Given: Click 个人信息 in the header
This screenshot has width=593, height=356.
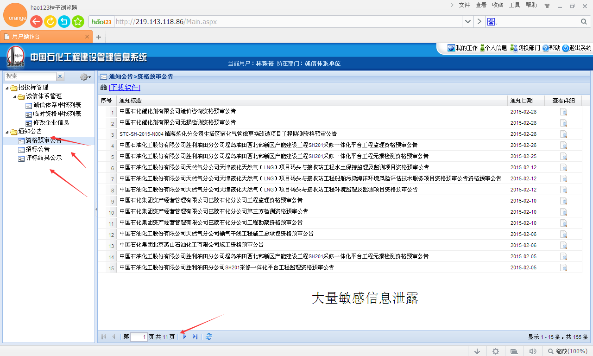Looking at the screenshot, I should (x=493, y=48).
